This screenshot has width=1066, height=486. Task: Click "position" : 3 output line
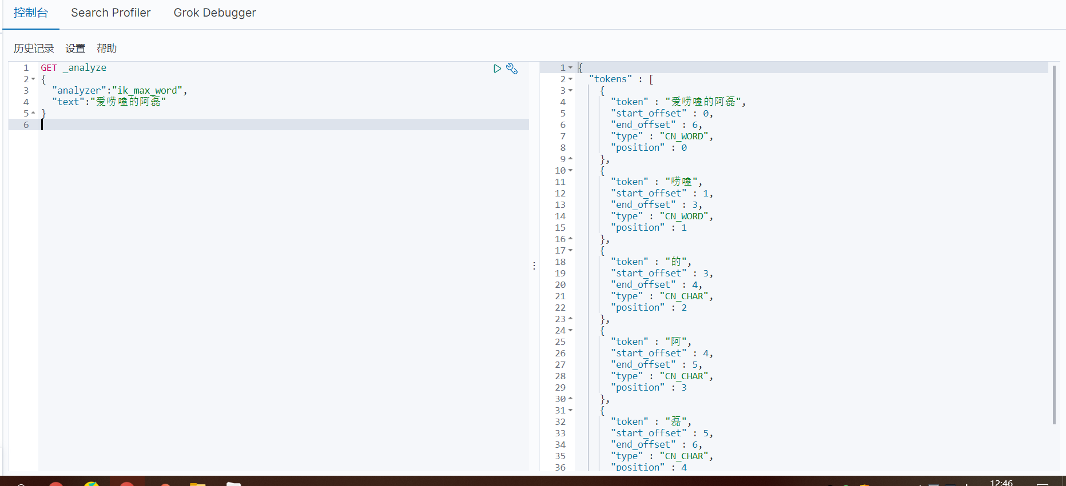649,387
